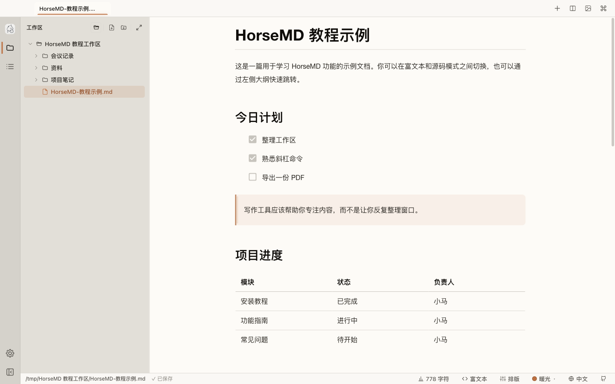The height and width of the screenshot is (384, 615).
Task: Click the 今日计划 heading
Action: pos(259,117)
